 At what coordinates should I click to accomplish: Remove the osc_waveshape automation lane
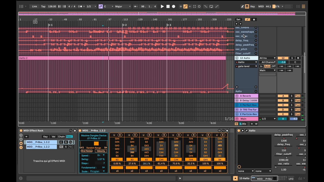point(256,32)
